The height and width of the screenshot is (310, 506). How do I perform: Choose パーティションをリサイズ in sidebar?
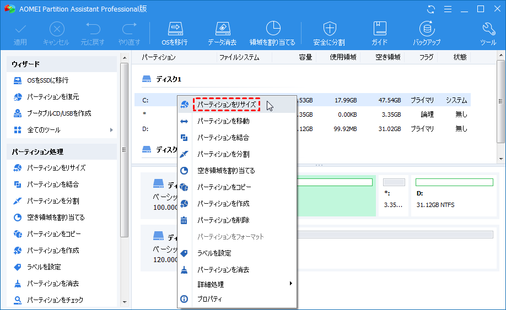(x=50, y=168)
